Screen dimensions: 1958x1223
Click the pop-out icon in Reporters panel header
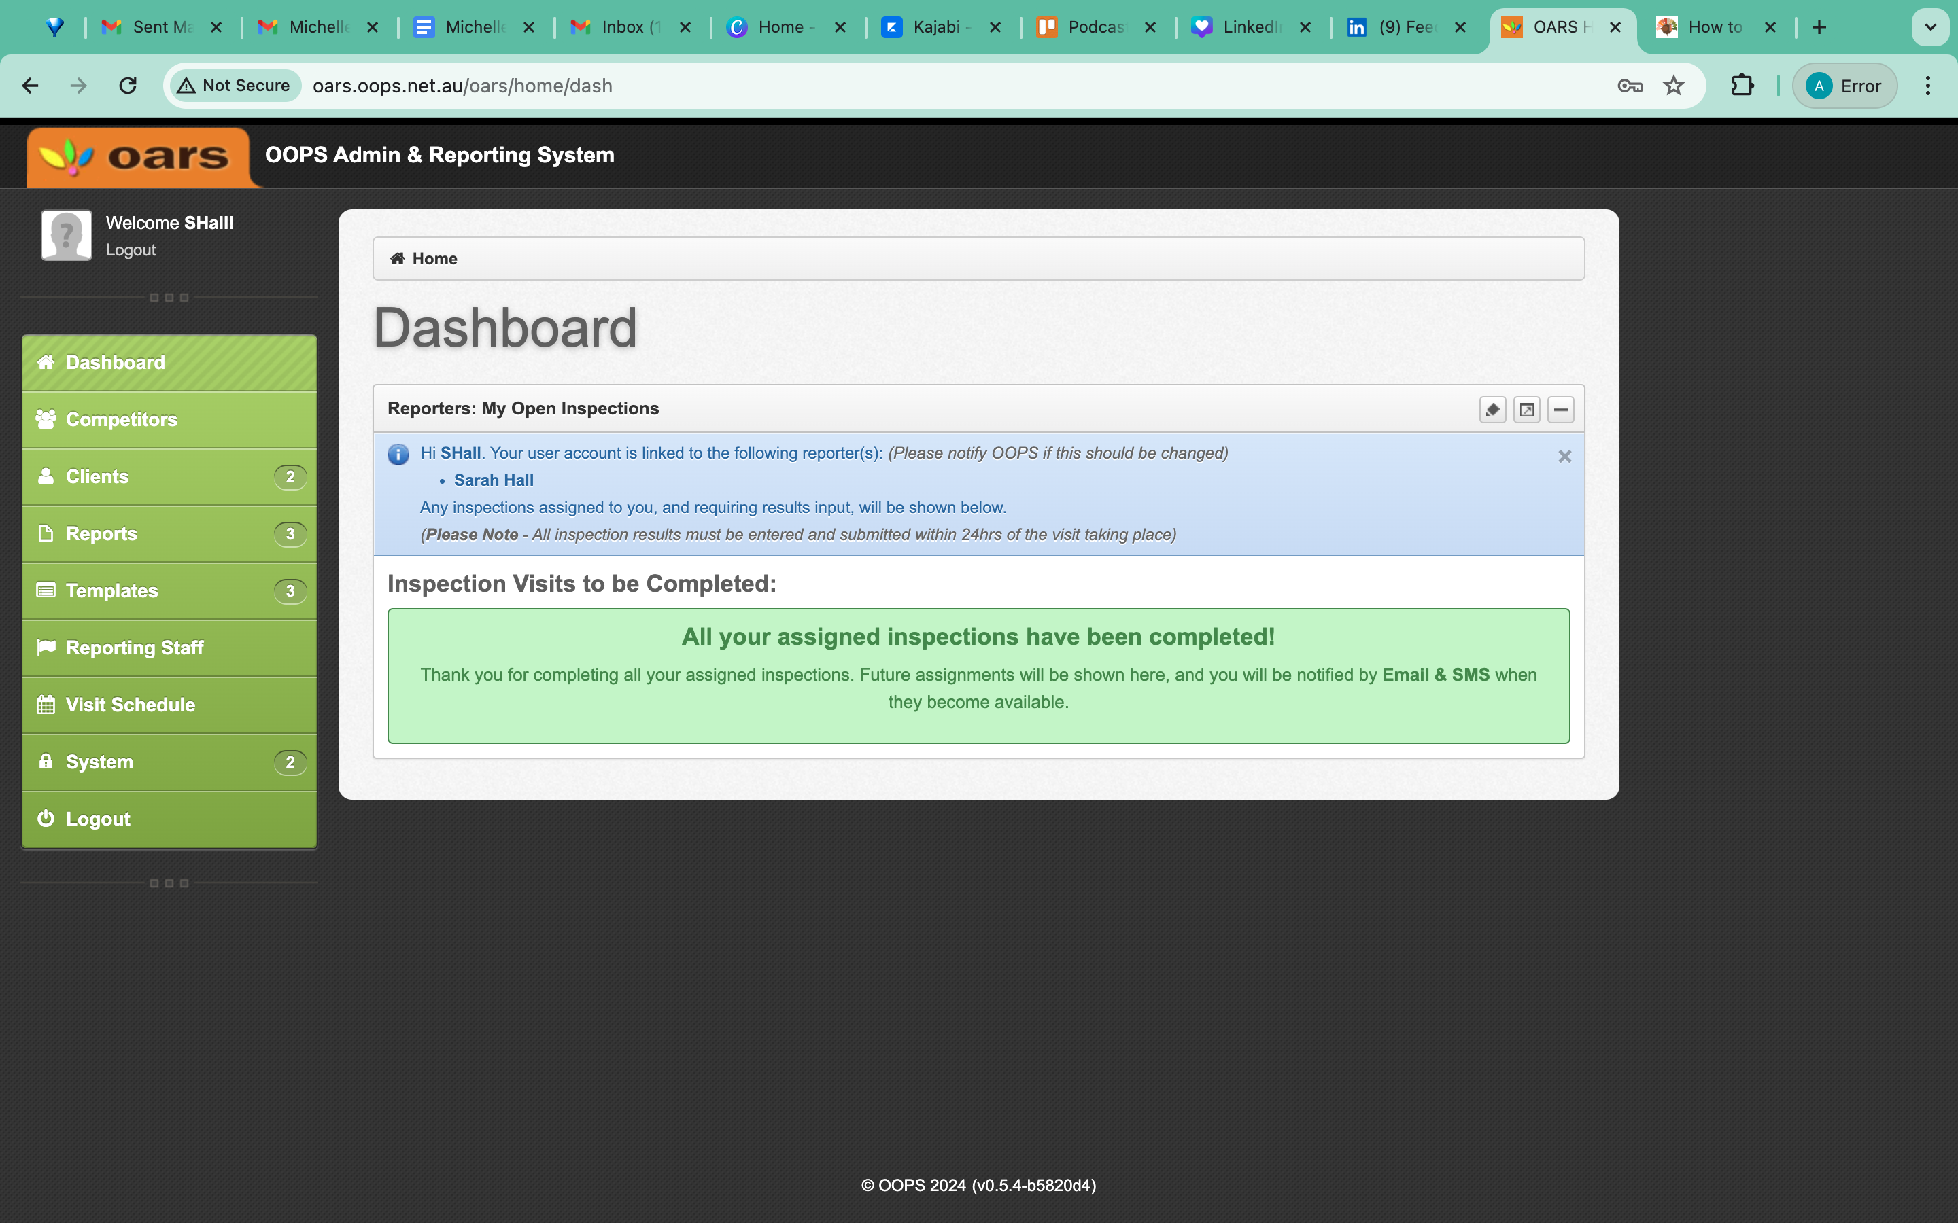1527,410
